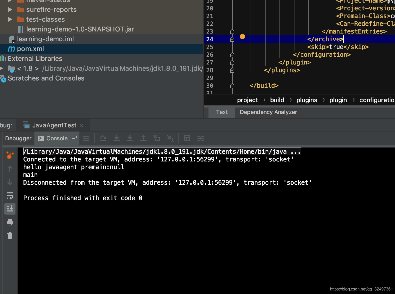Screen dimensions: 395x294
Task: Collapse the fold marker on line 30
Action: pyautogui.click(x=232, y=86)
